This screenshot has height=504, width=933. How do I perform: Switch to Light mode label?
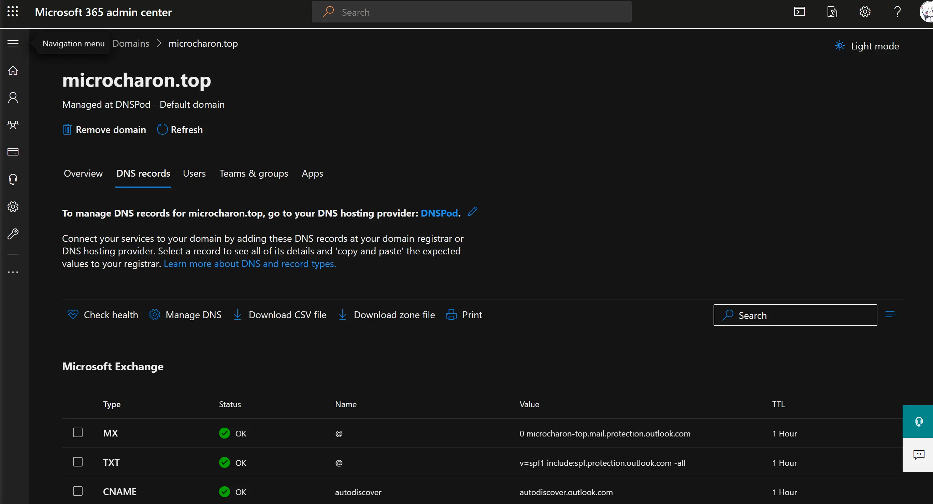point(875,46)
